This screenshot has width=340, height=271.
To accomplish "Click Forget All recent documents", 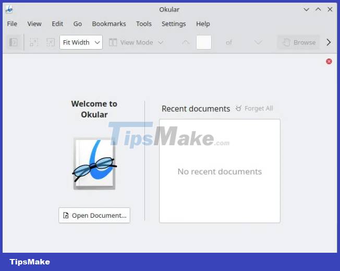I will [254, 108].
